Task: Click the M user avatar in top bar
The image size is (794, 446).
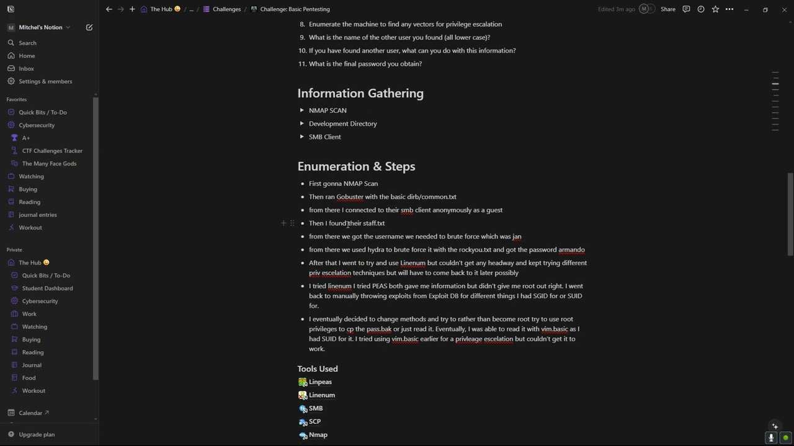Action: pyautogui.click(x=644, y=9)
